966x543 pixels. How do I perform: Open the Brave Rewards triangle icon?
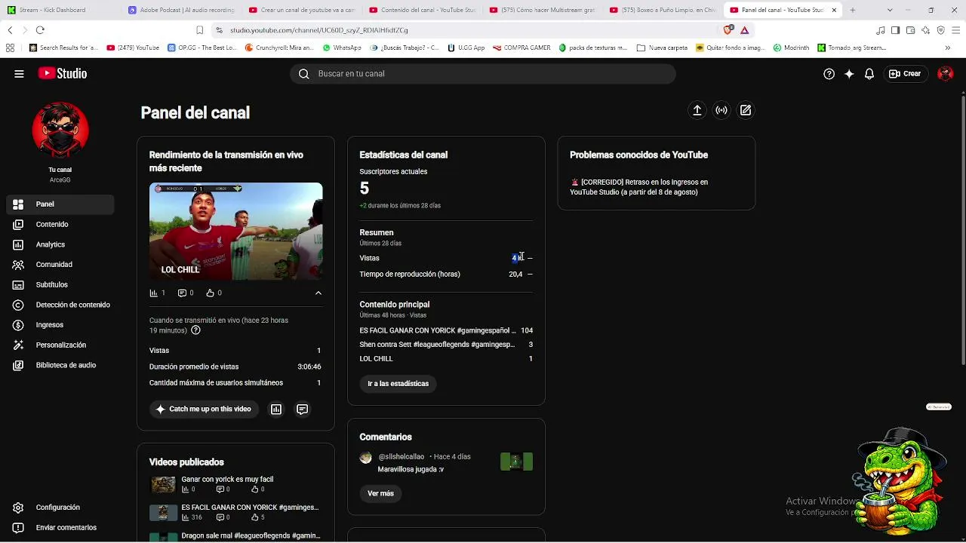coord(744,30)
